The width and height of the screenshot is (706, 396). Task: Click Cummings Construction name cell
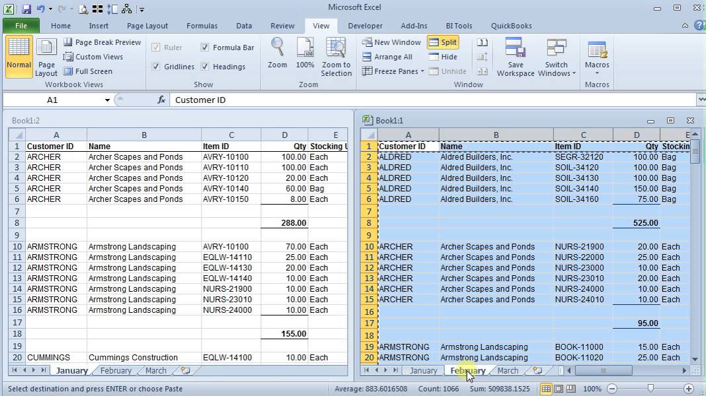(x=144, y=357)
